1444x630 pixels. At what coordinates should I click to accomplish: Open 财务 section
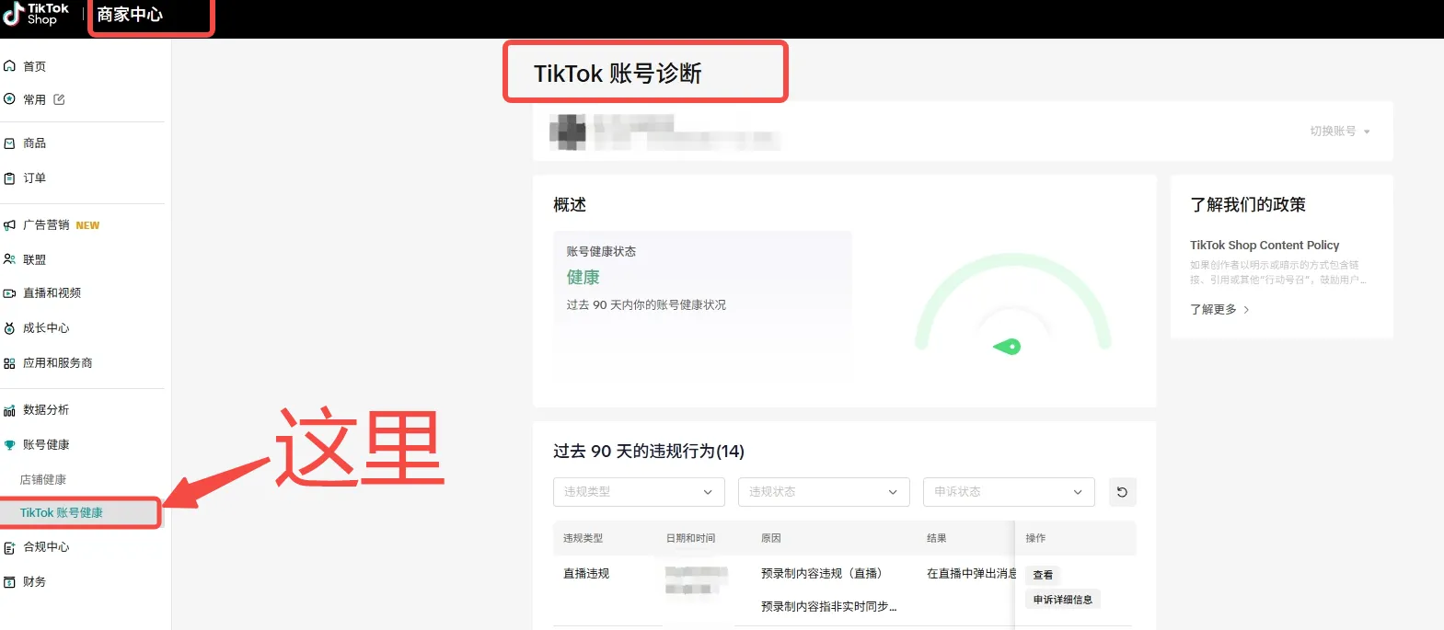point(35,582)
